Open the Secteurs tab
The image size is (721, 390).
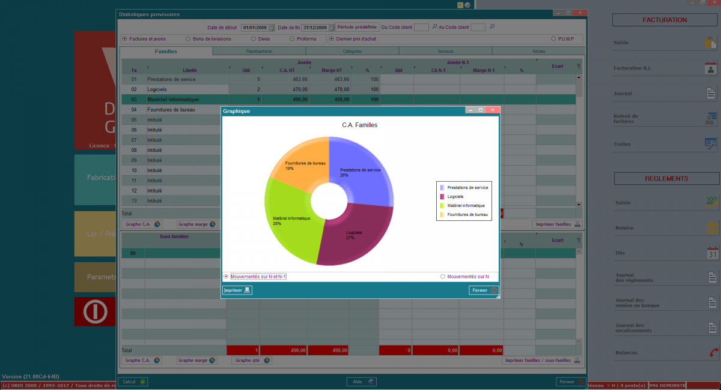coord(445,52)
